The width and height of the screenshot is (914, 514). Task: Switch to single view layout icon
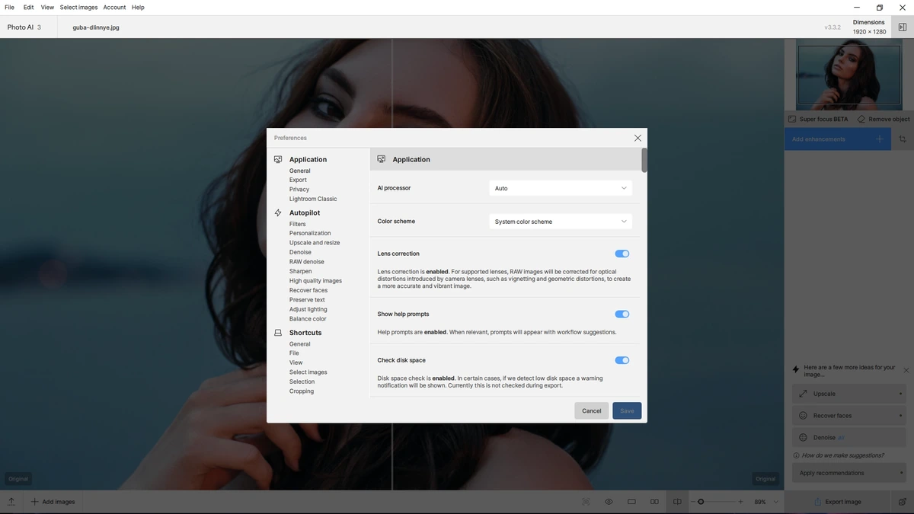pos(631,502)
